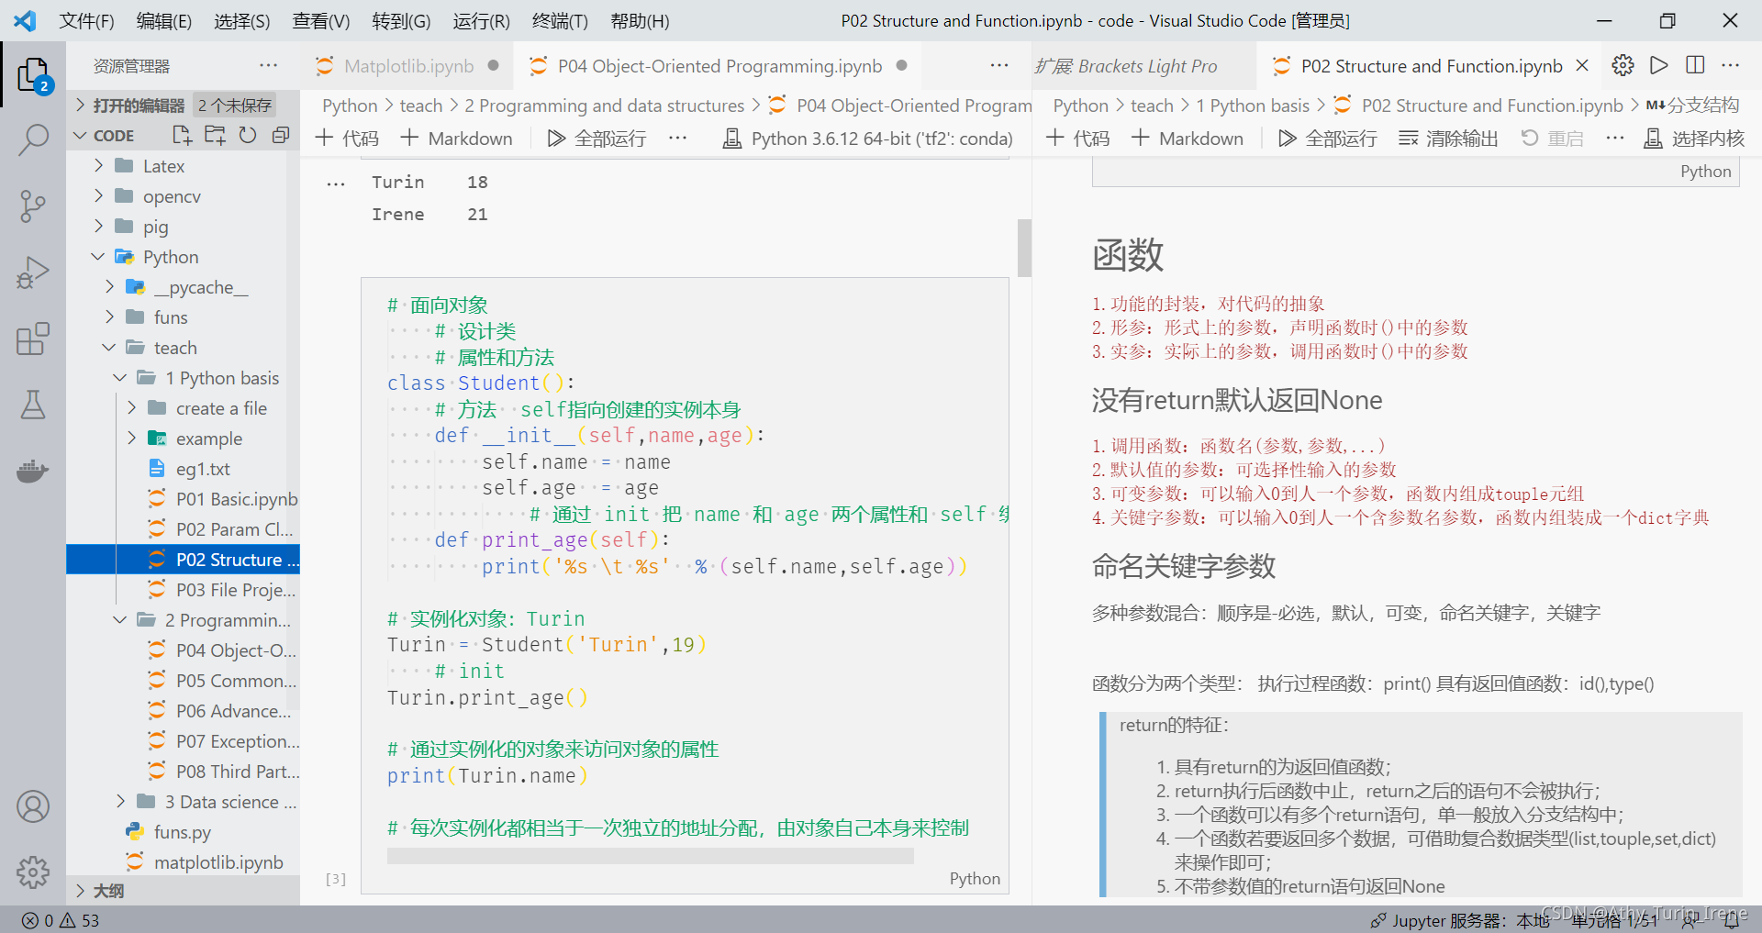Screen dimensions: 1762x933
Task: Open the 终端(T) menu
Action: pyautogui.click(x=559, y=20)
